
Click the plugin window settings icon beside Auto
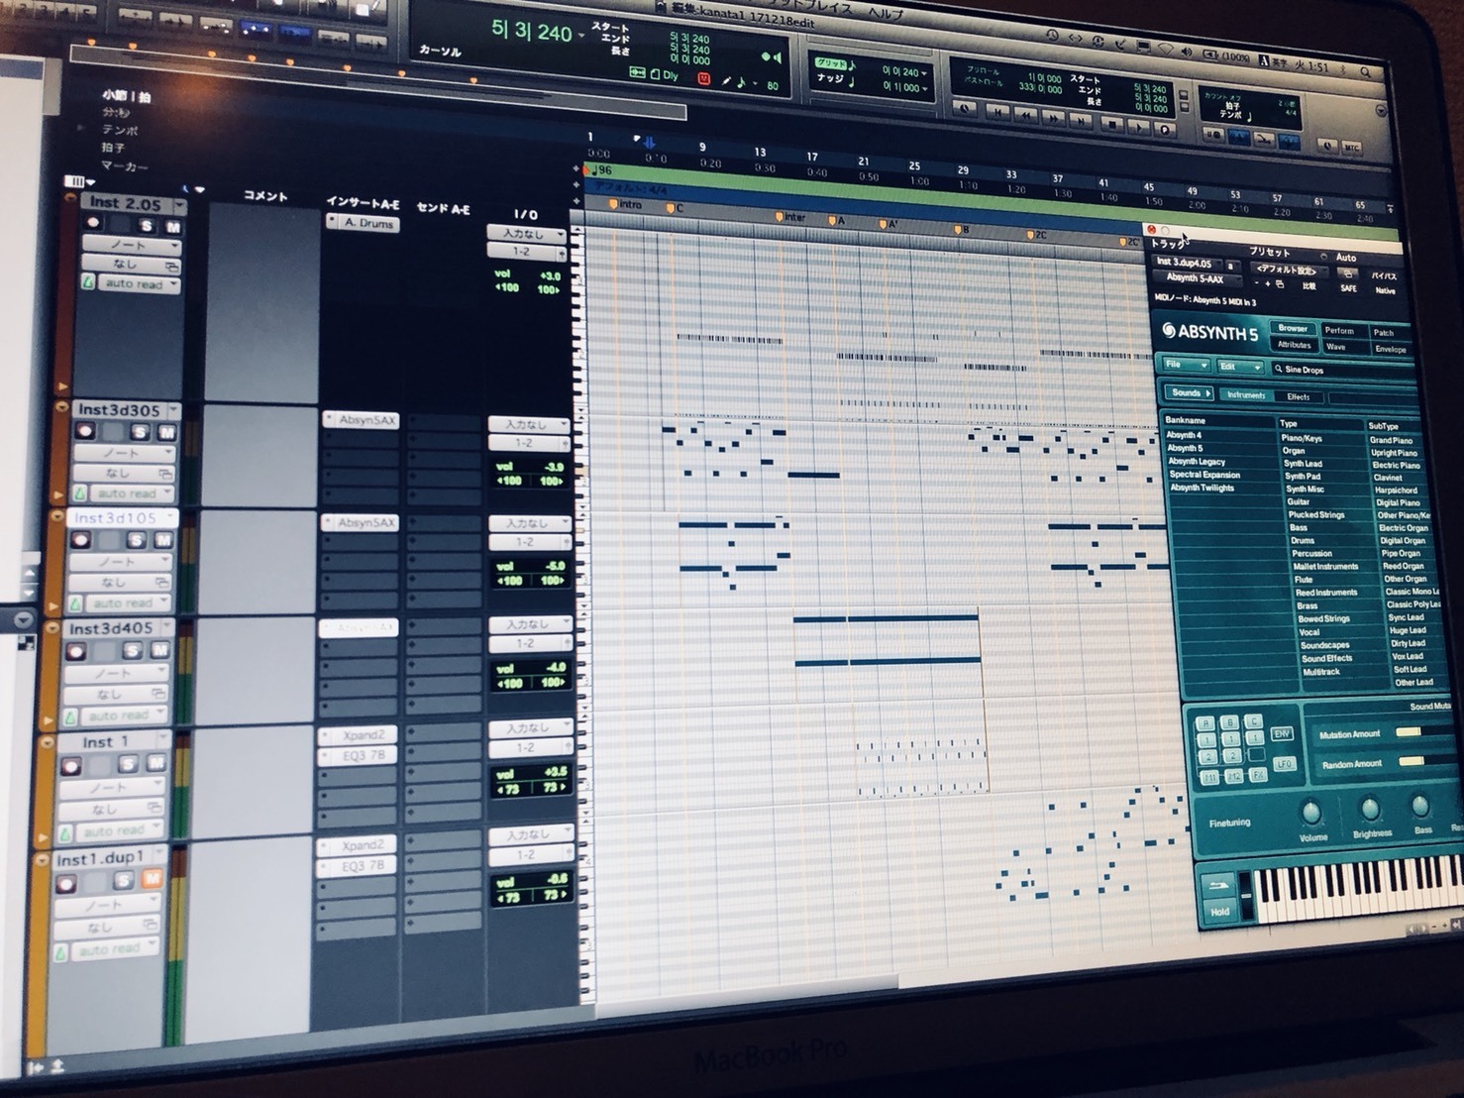[1347, 274]
